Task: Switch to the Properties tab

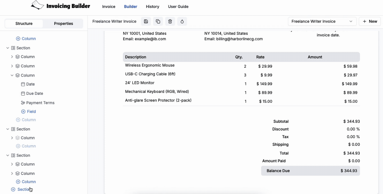Action: coord(64,24)
